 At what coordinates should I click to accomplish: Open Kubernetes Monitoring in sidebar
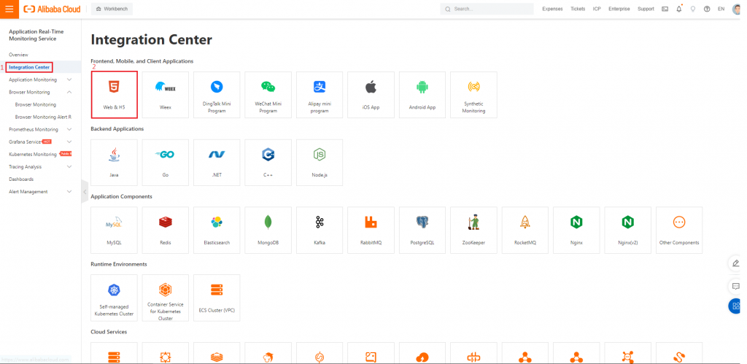tap(33, 155)
